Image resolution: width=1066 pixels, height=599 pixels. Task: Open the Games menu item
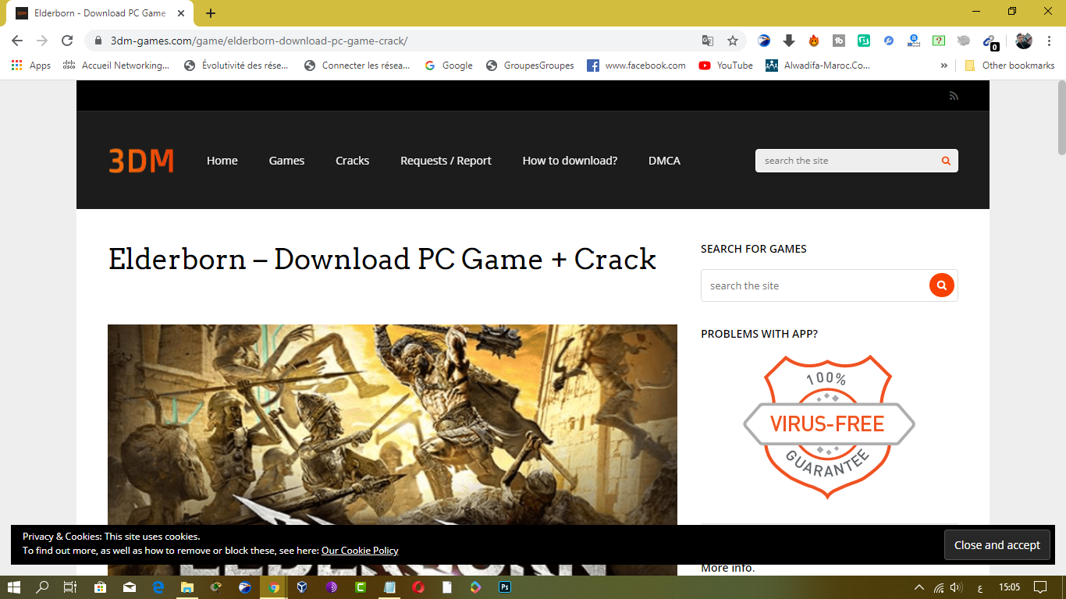(x=286, y=161)
